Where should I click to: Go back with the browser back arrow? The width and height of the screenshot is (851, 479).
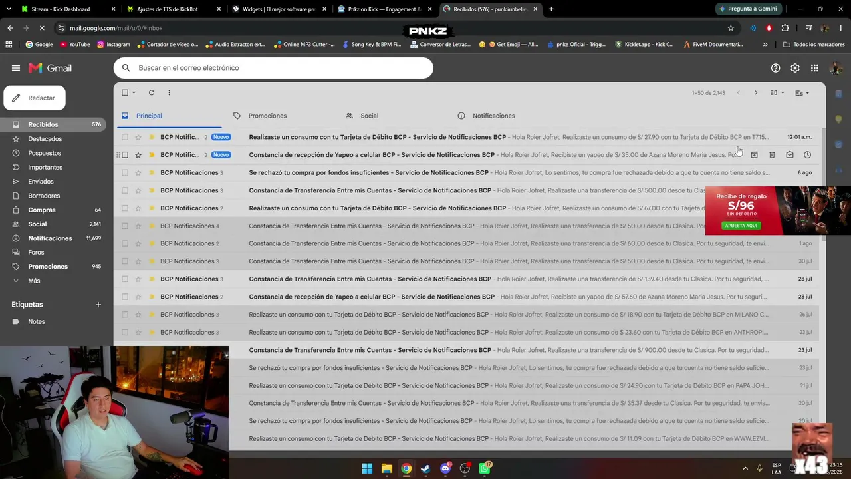(x=10, y=28)
